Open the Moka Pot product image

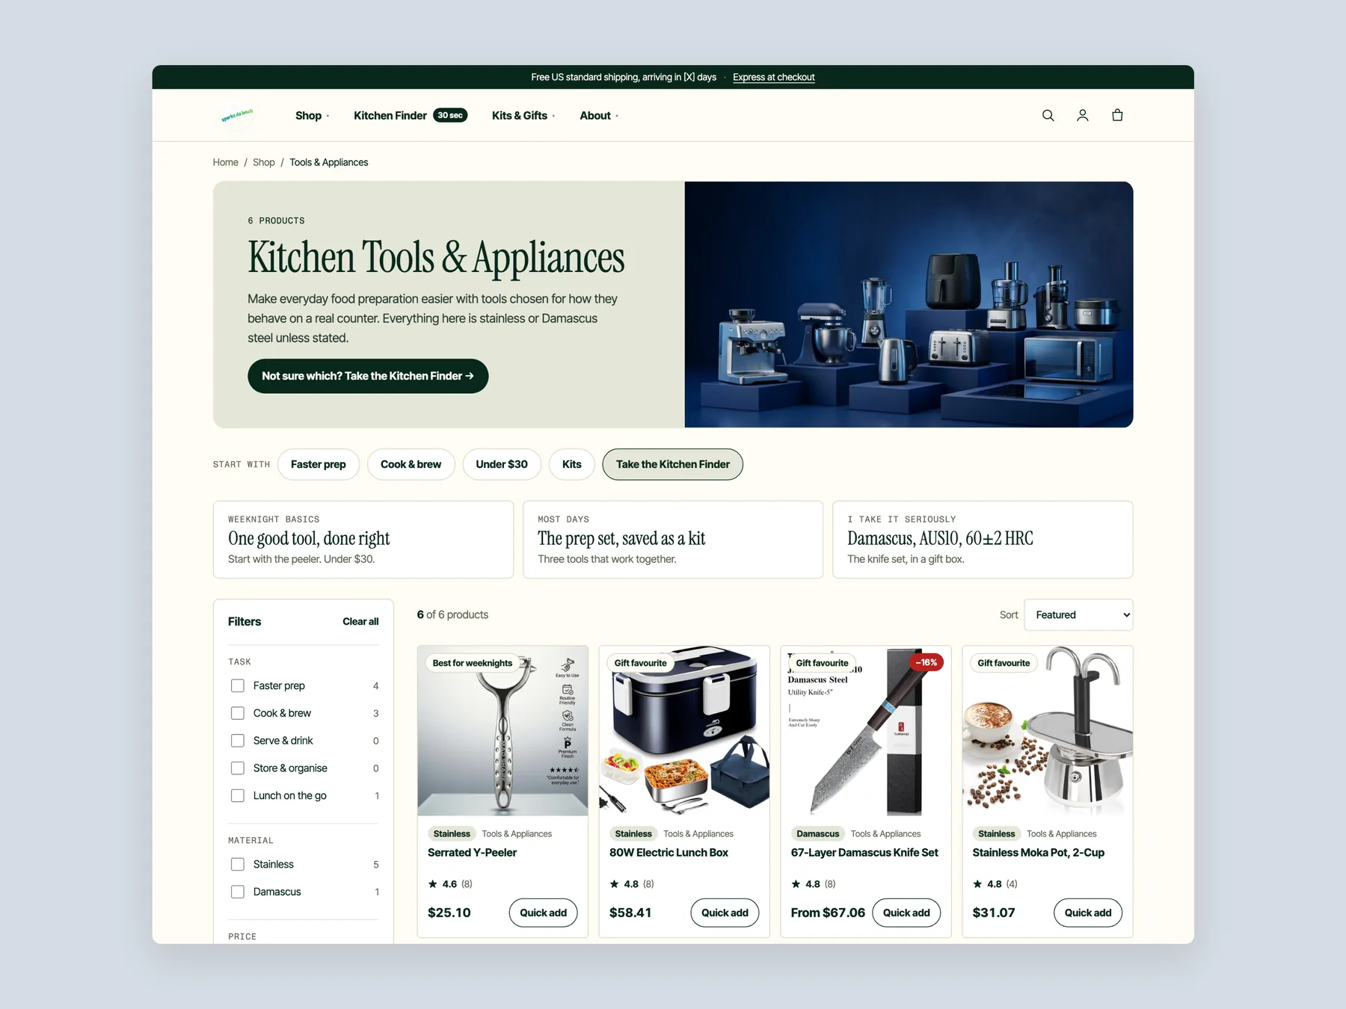point(1047,731)
